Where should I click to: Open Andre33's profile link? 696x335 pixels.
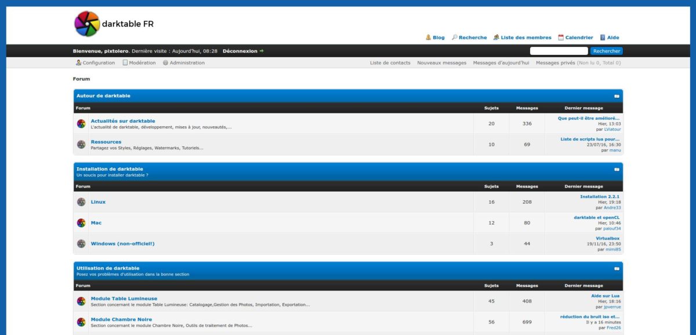tap(612, 208)
